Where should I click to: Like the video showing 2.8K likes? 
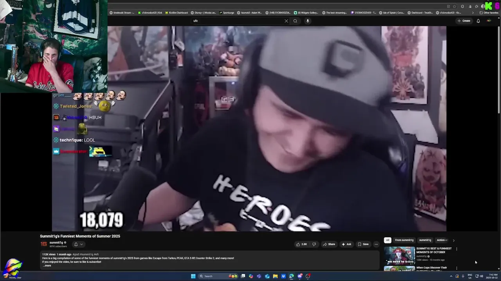point(302,244)
